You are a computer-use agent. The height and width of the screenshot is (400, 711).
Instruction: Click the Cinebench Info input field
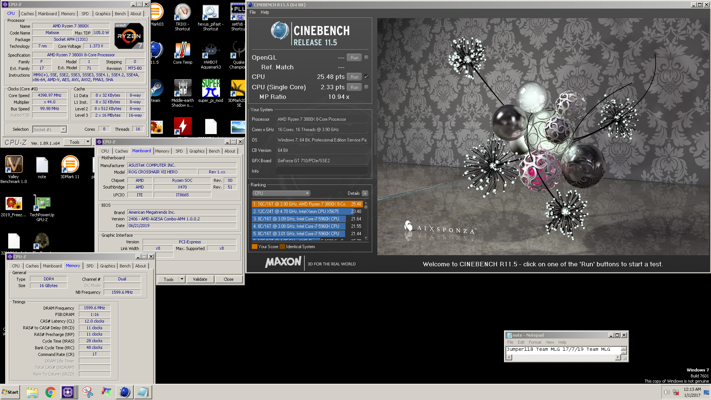[x=321, y=171]
